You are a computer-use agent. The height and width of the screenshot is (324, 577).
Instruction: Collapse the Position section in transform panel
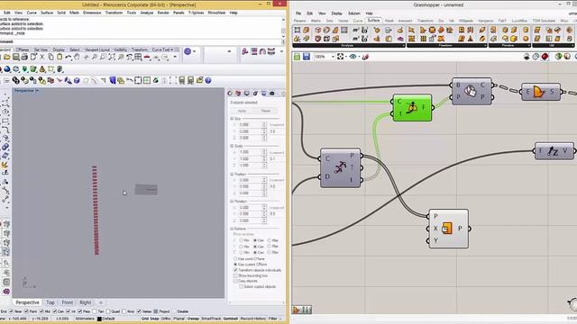(233, 174)
